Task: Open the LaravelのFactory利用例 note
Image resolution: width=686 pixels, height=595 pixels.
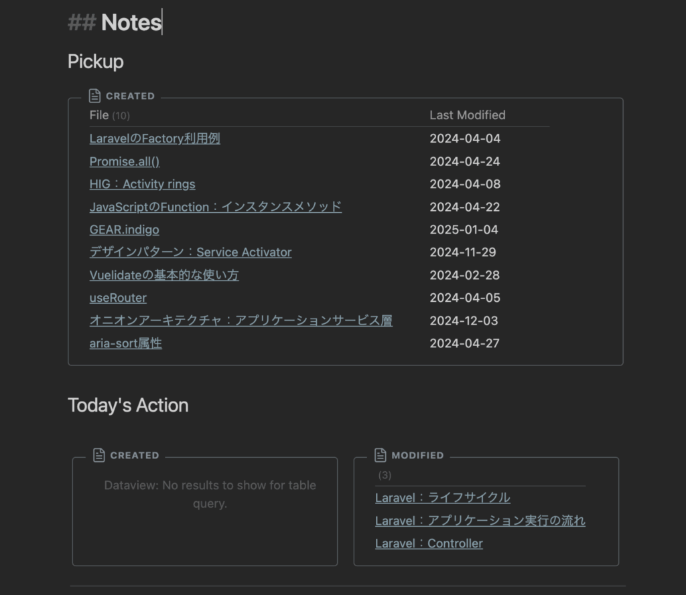Action: pos(155,139)
